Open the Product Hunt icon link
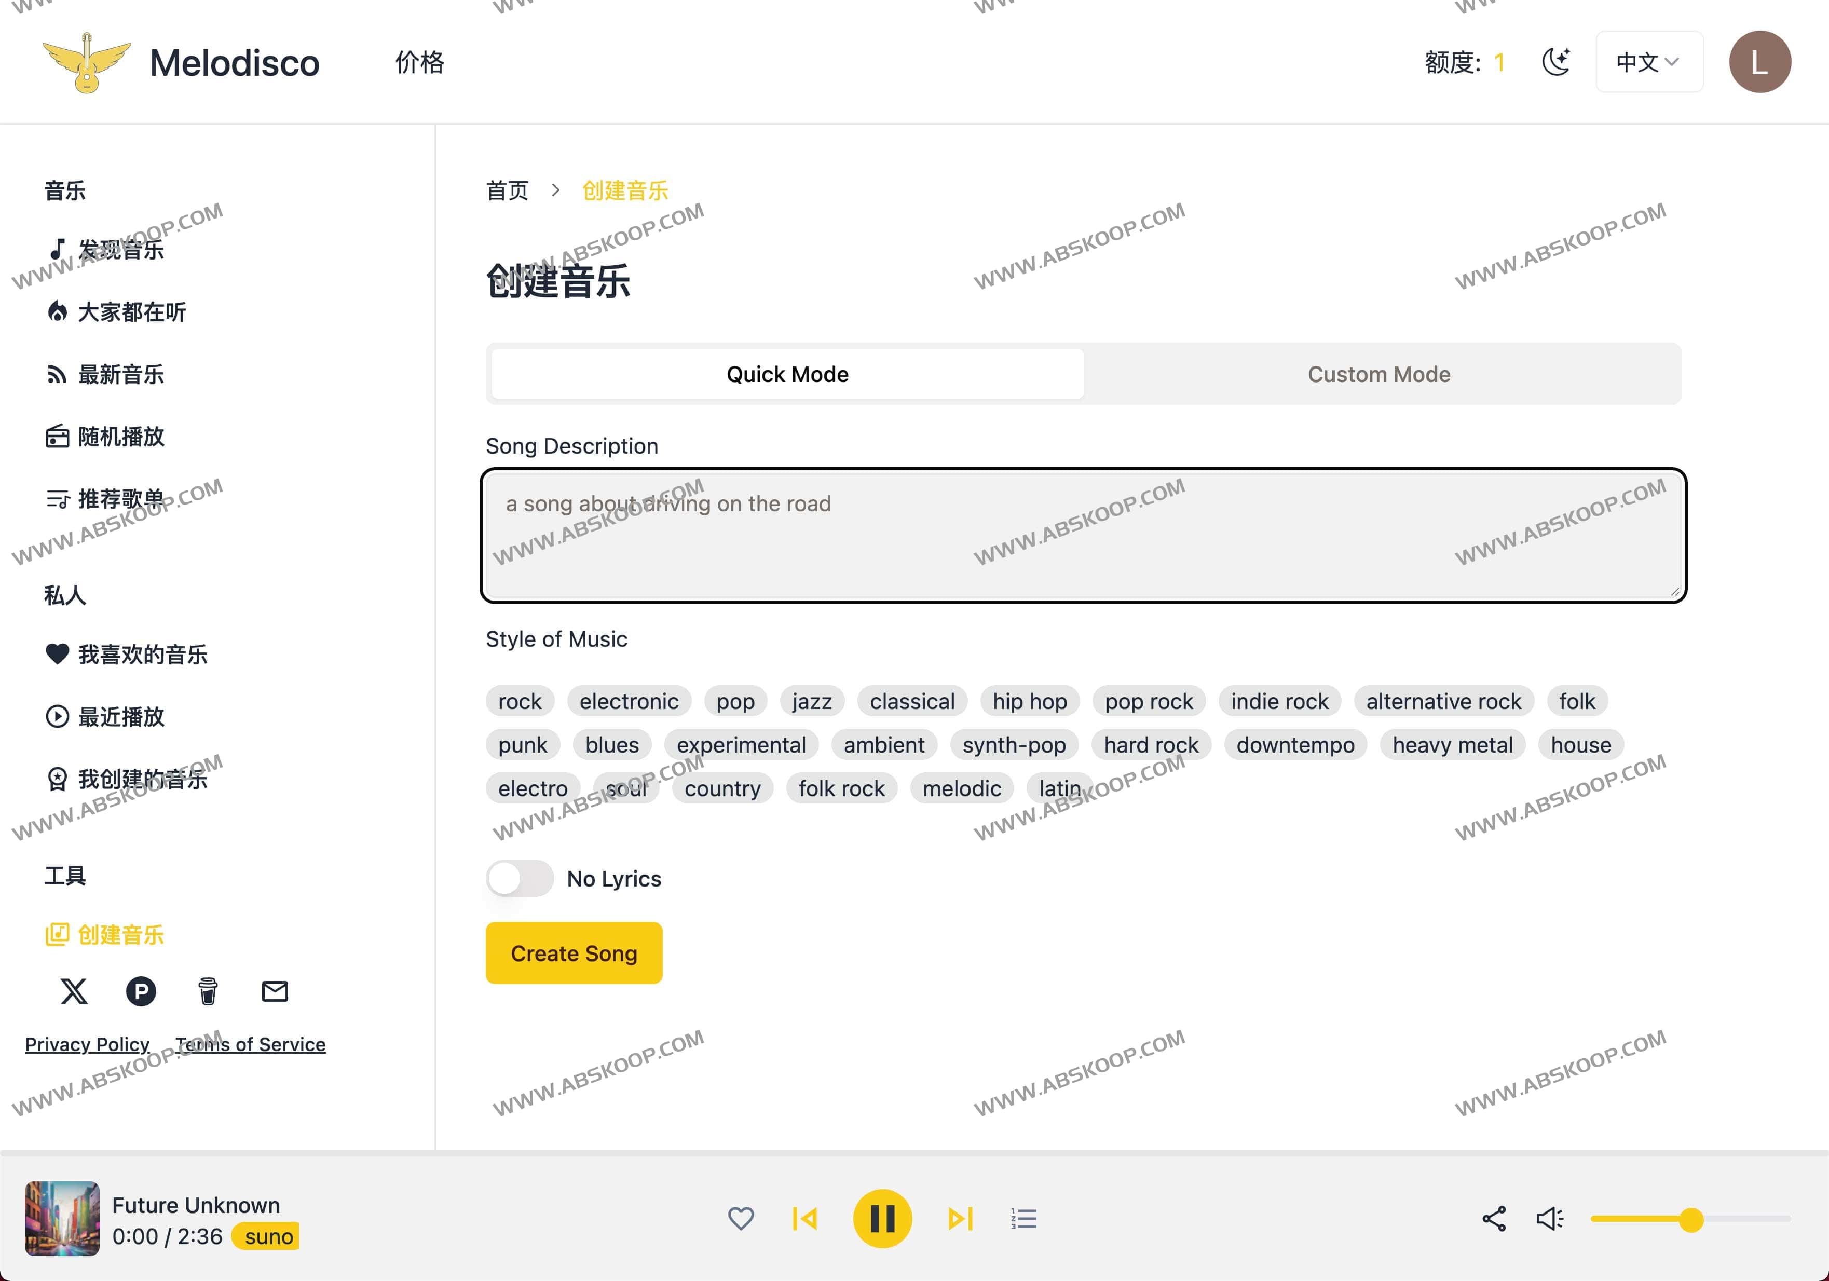The width and height of the screenshot is (1829, 1281). tap(141, 991)
